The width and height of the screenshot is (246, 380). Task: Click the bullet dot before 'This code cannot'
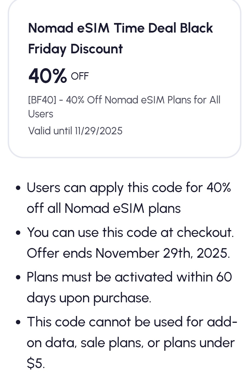[18, 322]
